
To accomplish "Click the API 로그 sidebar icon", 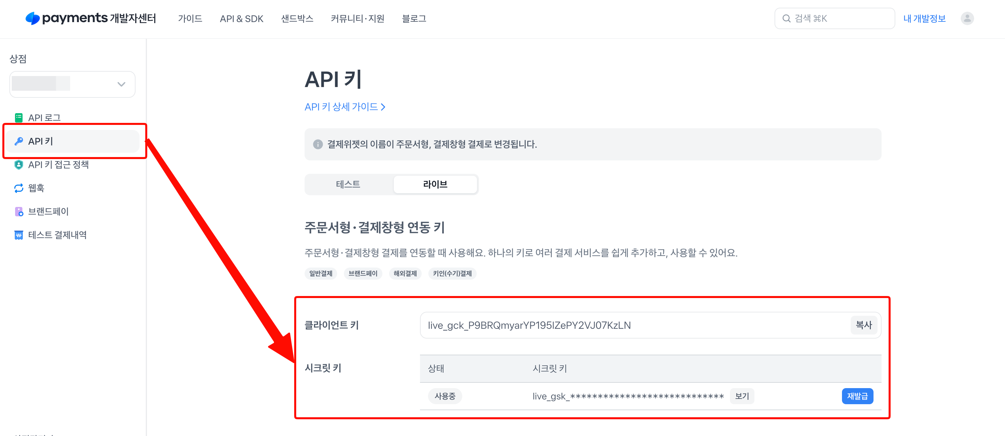I will [18, 118].
